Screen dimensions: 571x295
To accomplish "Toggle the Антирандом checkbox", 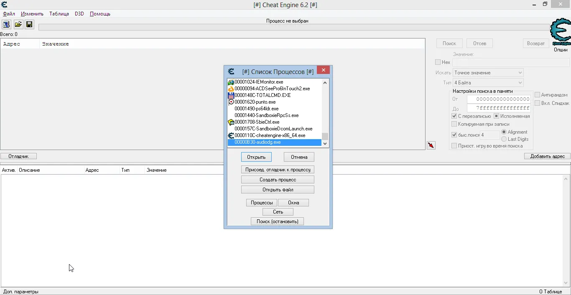I will [538, 95].
